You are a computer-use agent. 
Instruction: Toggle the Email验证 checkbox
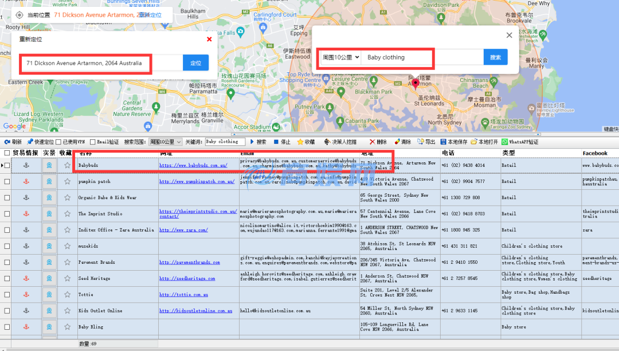(x=93, y=142)
